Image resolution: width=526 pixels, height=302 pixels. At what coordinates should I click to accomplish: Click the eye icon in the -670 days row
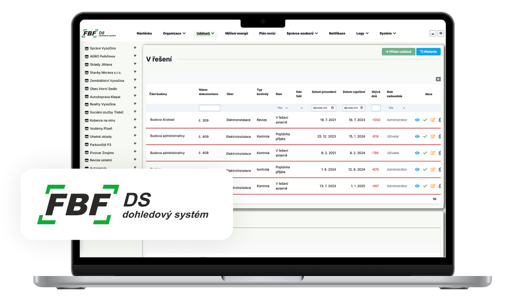pos(417,170)
